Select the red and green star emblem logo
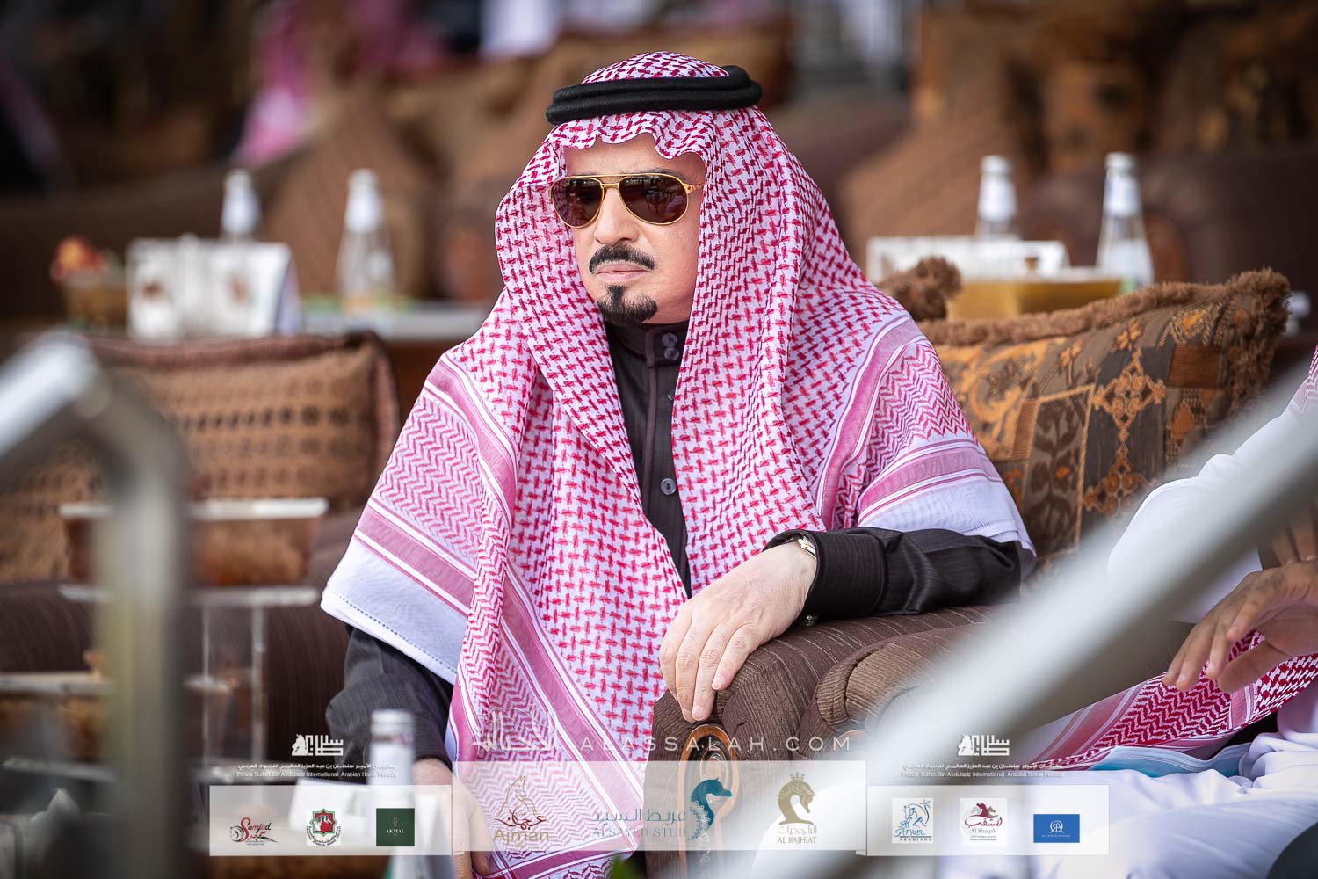 coord(323,827)
